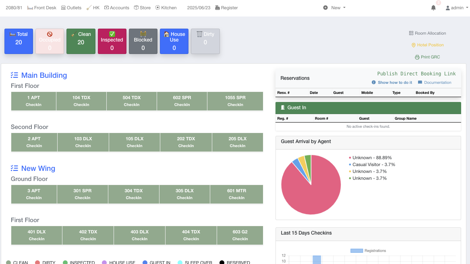Viewport: 470px width, 264px height.
Task: Click the Main Building heading
Action: (44, 75)
